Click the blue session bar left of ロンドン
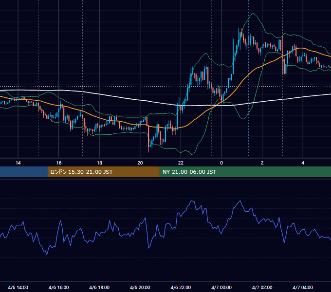331x292 pixels. 24,172
